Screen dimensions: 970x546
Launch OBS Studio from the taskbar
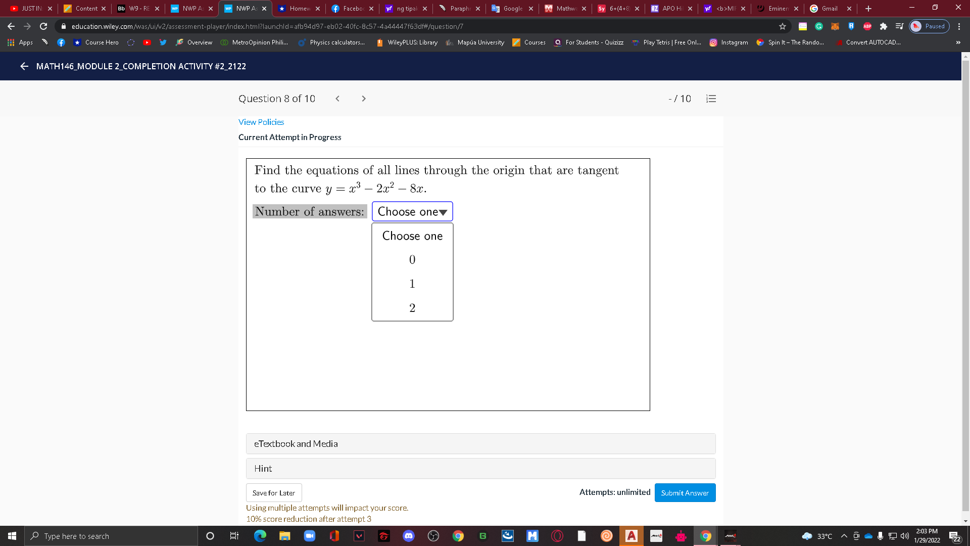(x=433, y=536)
